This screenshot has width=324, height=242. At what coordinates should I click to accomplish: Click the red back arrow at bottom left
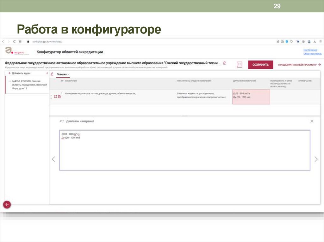click(7, 204)
